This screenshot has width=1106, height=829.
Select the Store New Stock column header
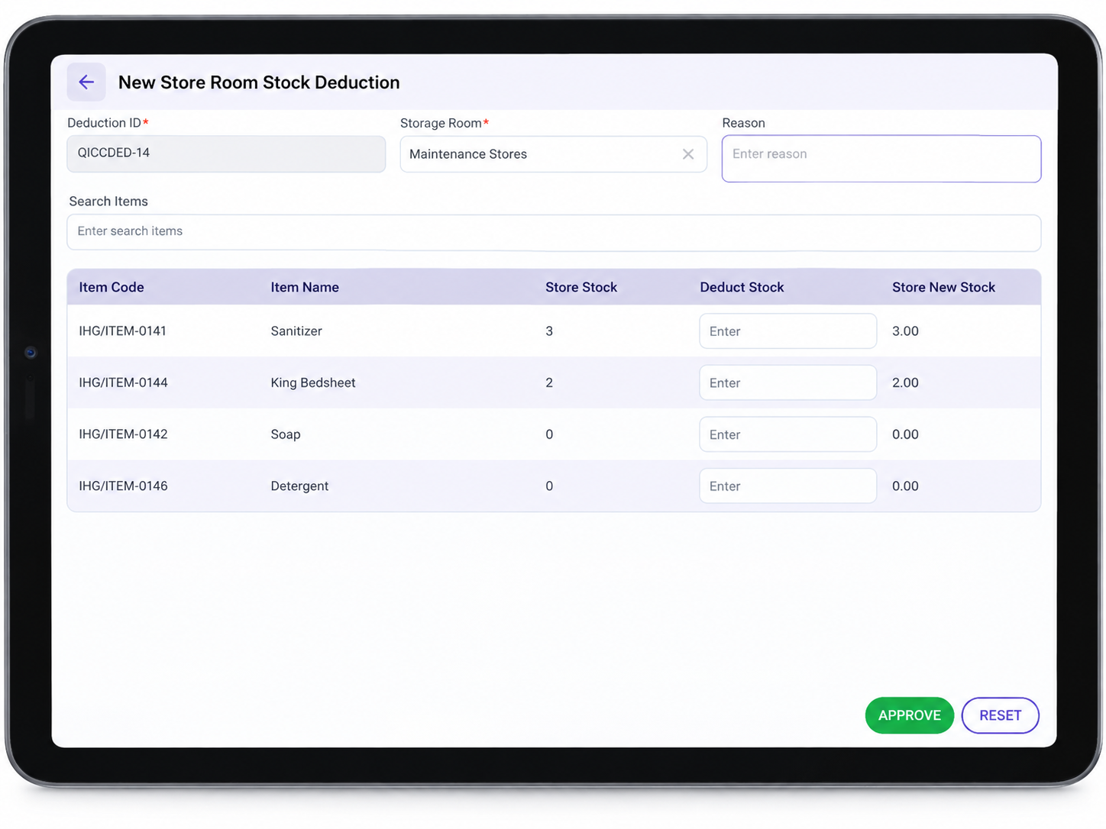click(943, 288)
